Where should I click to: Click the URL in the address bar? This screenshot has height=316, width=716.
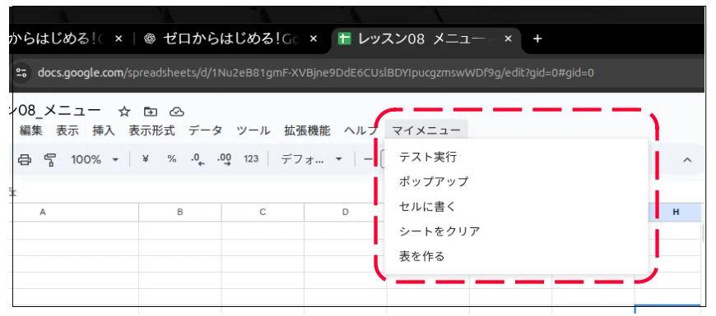315,73
